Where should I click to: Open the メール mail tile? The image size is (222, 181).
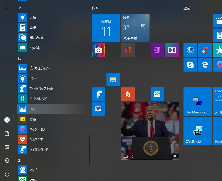pyautogui.click(x=217, y=102)
